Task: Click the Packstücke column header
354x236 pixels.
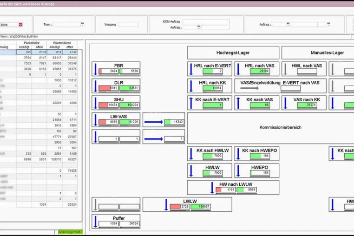Action: click(32, 43)
